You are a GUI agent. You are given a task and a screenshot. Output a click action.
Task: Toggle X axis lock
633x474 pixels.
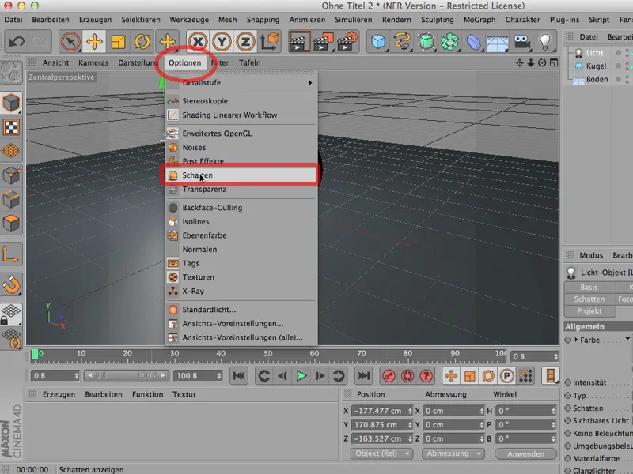tap(198, 42)
